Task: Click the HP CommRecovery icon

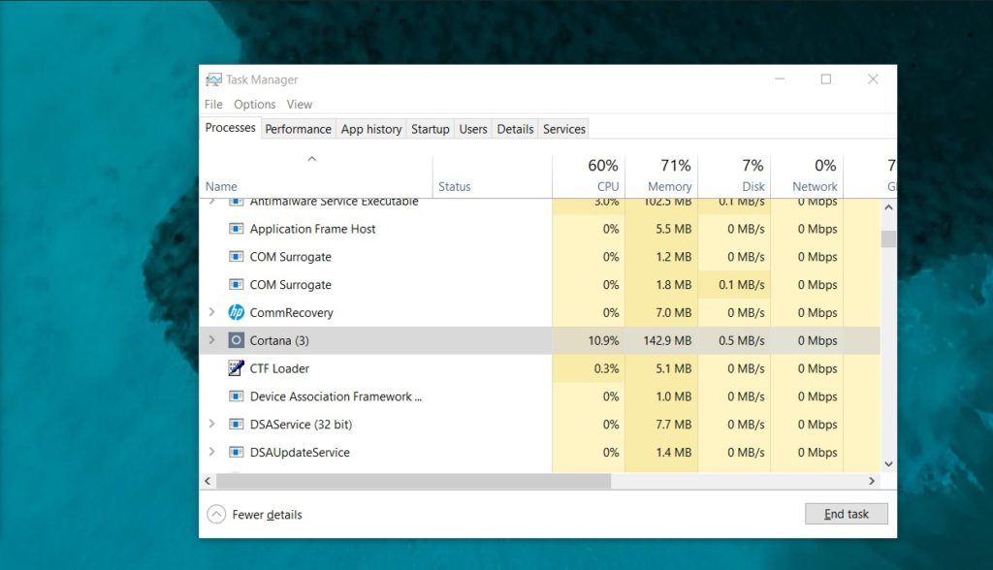Action: pos(235,312)
